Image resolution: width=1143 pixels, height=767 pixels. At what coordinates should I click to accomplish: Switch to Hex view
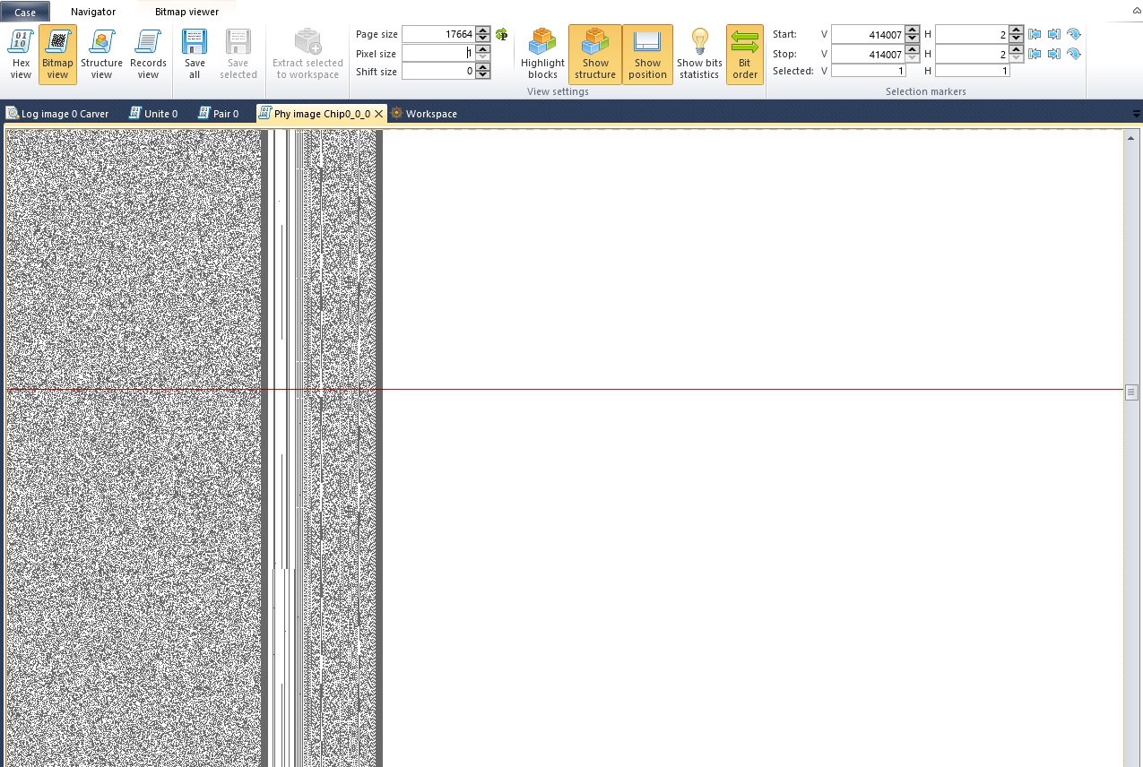coord(21,54)
